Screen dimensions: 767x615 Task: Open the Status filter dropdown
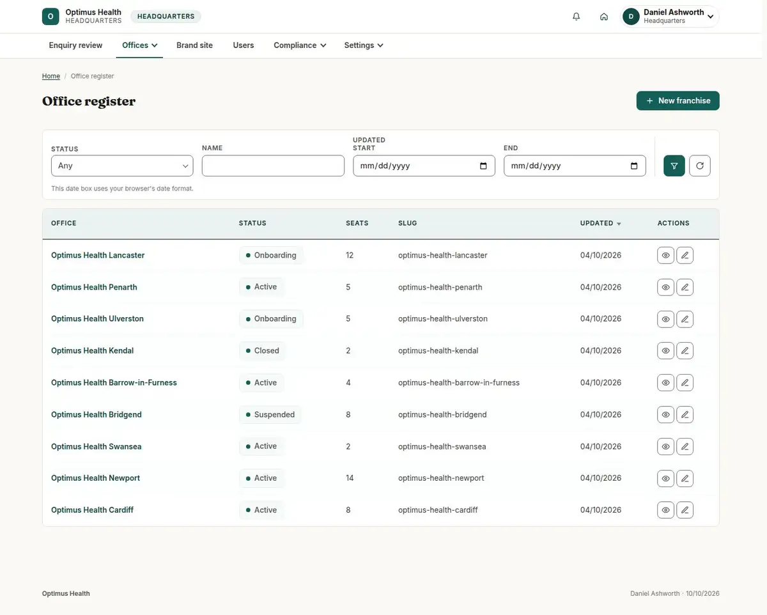point(122,166)
